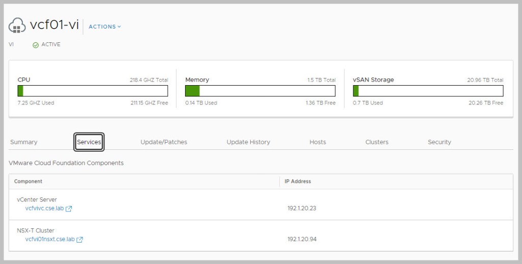Select the Services tab
The width and height of the screenshot is (522, 264).
(89, 142)
